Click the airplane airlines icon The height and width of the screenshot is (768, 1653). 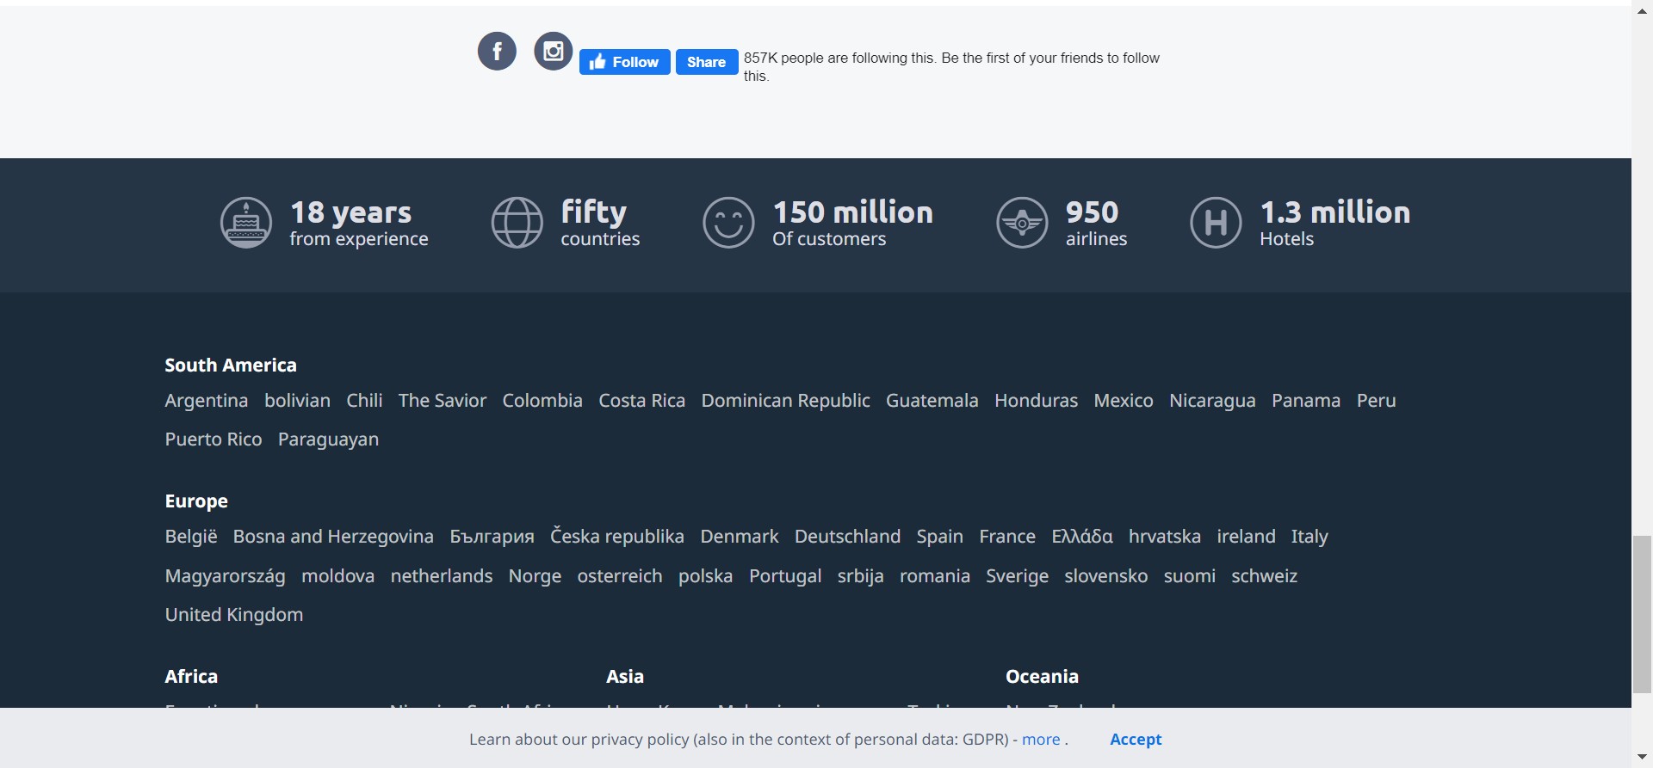(x=1022, y=223)
